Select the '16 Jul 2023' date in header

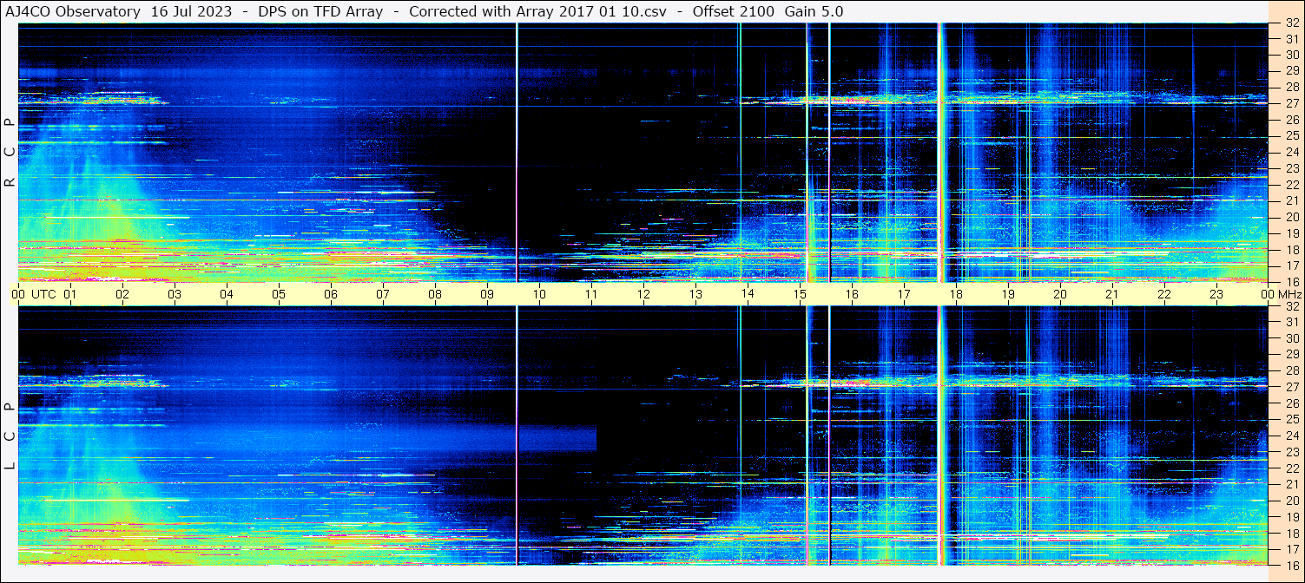191,11
